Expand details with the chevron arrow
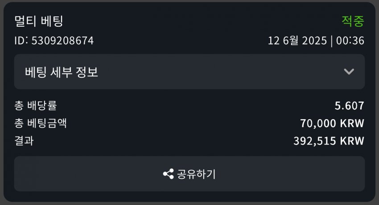 pos(349,72)
